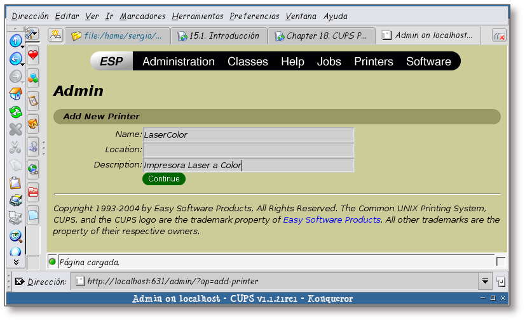
Task: Click the Paste clipboard icon
Action: pyautogui.click(x=15, y=183)
